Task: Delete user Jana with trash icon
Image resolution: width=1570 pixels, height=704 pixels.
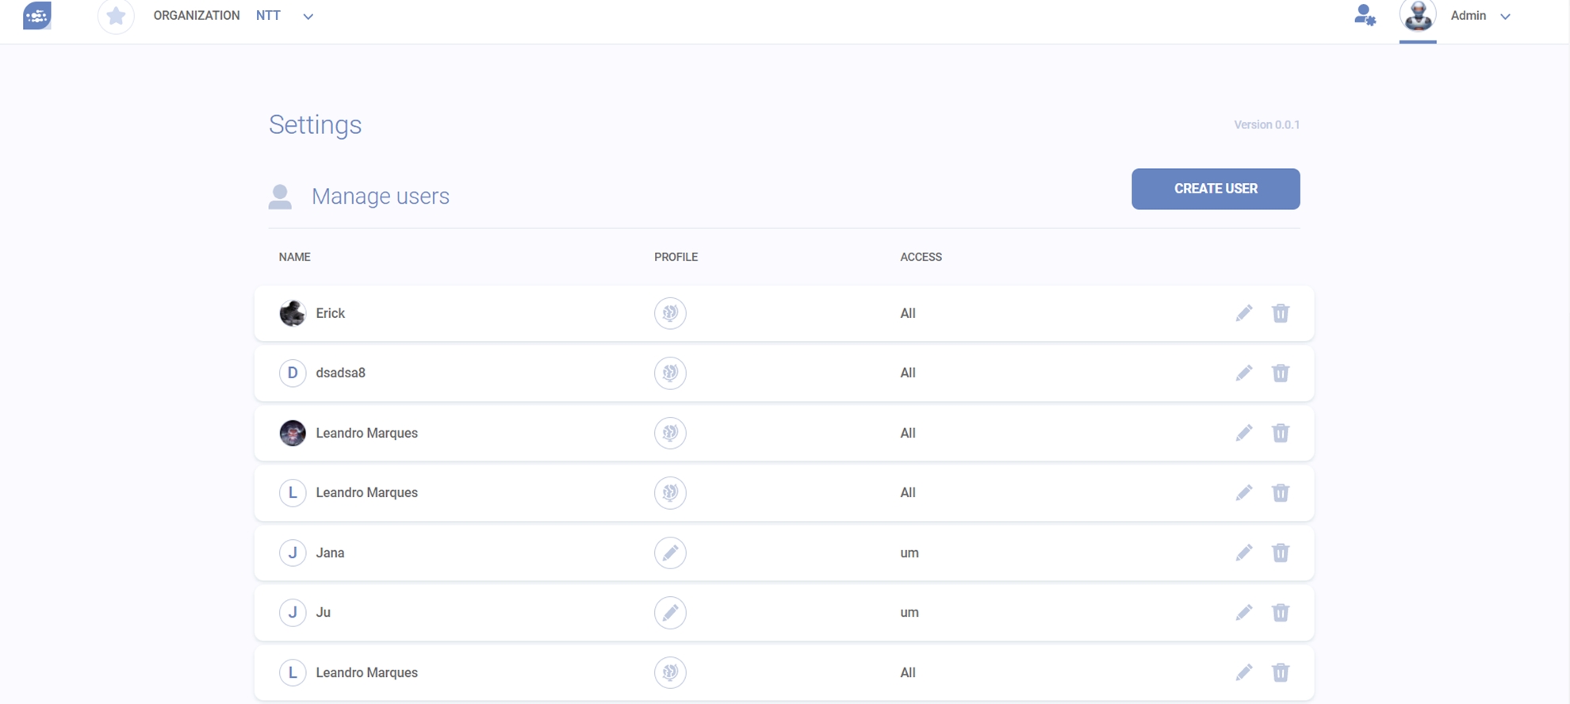Action: (1280, 553)
